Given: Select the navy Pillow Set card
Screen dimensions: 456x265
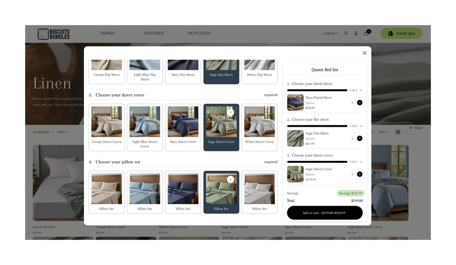Looking at the screenshot, I should tap(183, 192).
